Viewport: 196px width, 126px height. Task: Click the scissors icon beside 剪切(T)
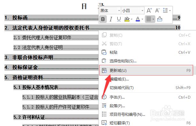point(104,44)
